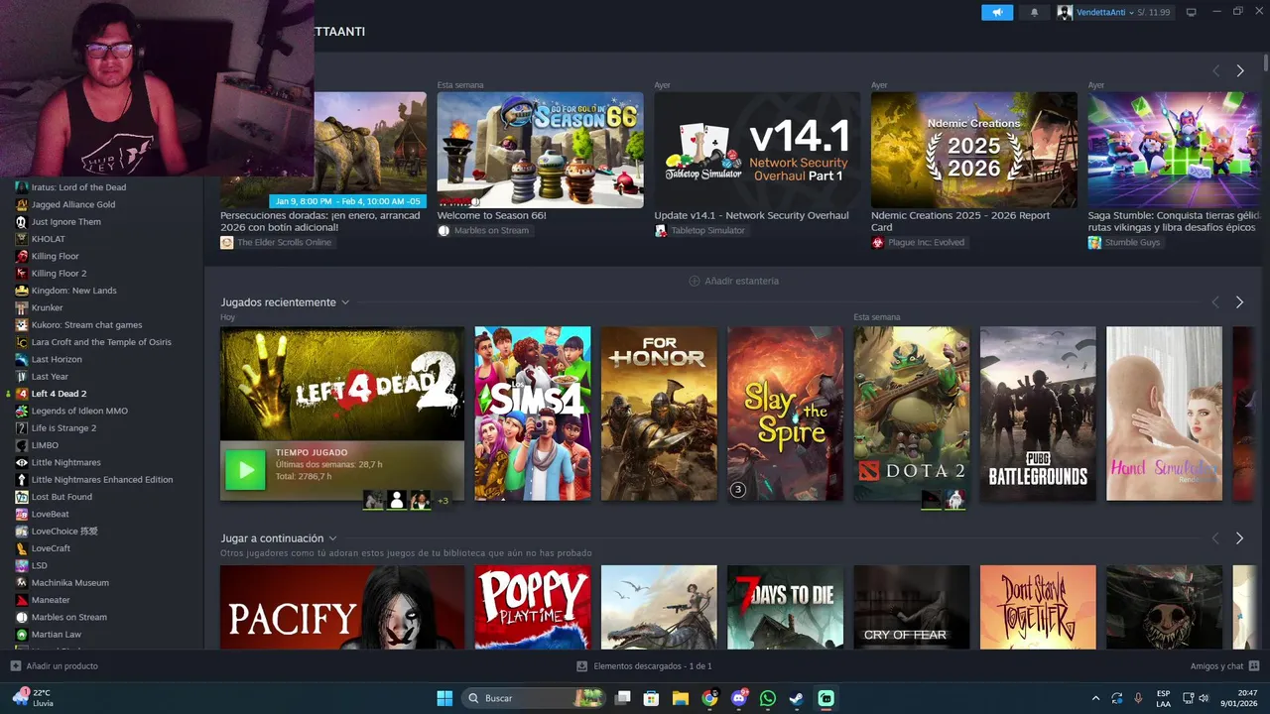Open The Sims 4 game cover
Image resolution: width=1270 pixels, height=714 pixels.
click(x=532, y=414)
